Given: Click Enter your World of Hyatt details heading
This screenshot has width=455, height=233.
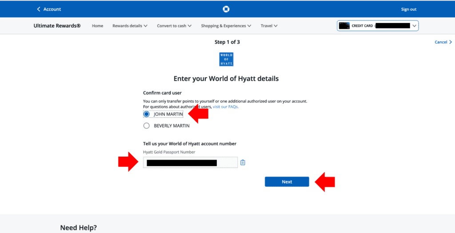Looking at the screenshot, I should (226, 79).
